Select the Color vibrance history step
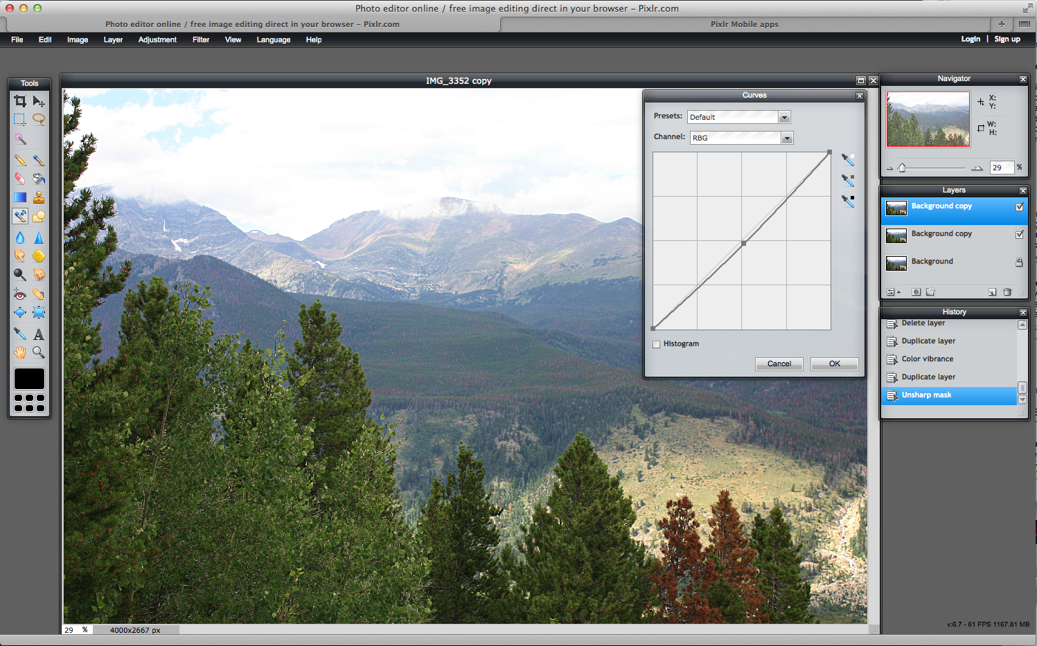This screenshot has width=1037, height=646. point(950,359)
